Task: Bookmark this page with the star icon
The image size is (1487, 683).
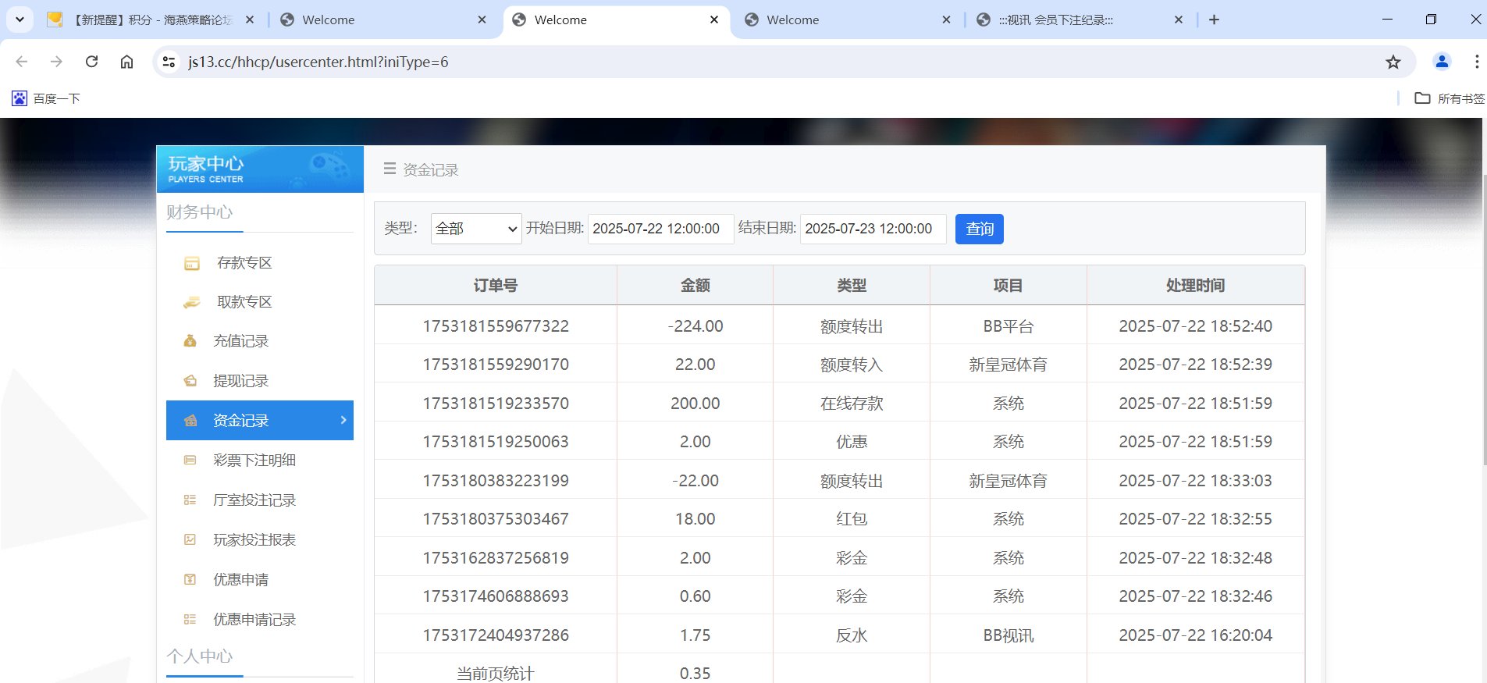Action: [1393, 62]
